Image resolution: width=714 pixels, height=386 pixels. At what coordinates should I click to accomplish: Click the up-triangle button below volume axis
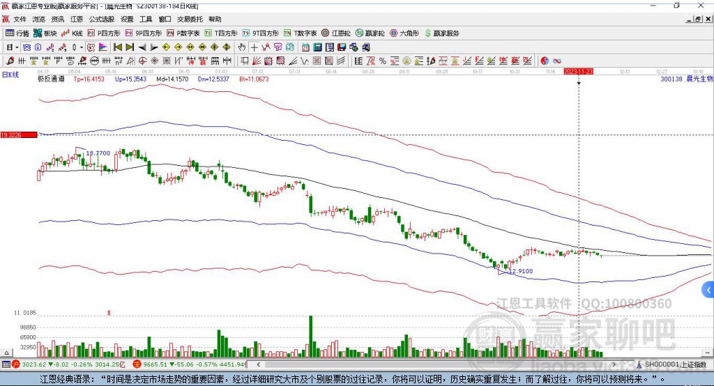(6, 353)
